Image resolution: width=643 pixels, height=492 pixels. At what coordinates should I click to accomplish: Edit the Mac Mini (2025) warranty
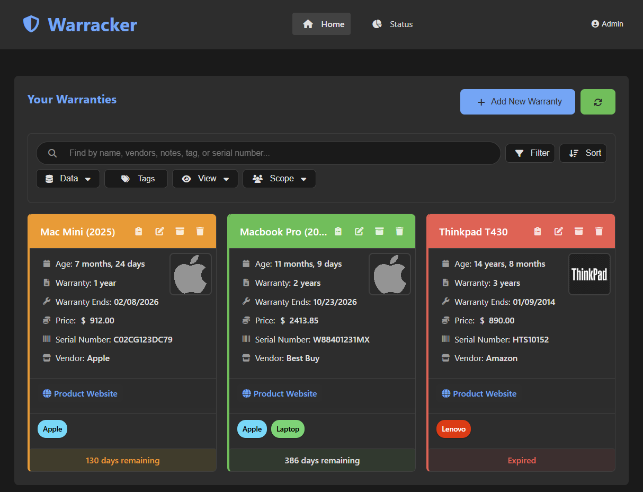point(159,231)
